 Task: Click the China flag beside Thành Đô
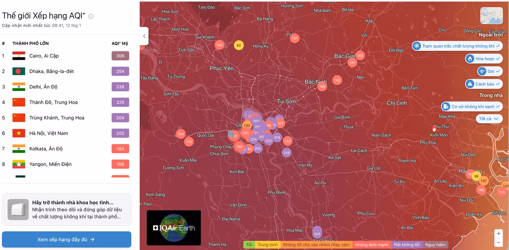pos(19,102)
